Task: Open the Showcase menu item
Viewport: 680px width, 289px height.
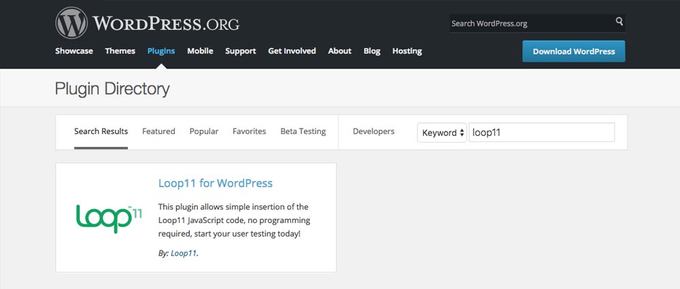Action: 74,51
